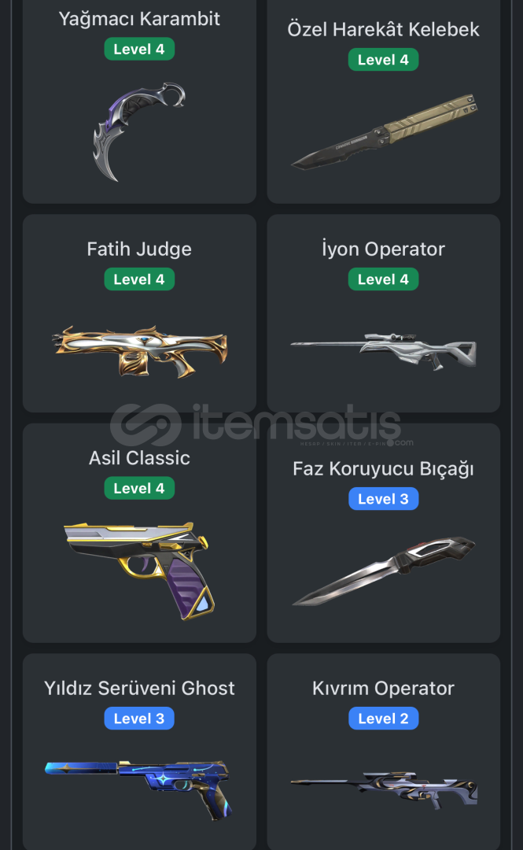The image size is (523, 850).
Task: Click Level 4 badge under Asil Classic
Action: (139, 488)
